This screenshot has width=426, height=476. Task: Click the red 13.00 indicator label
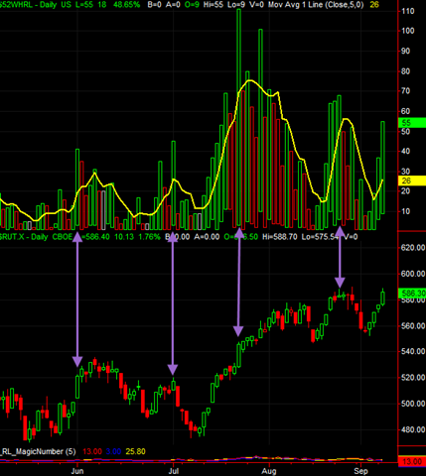click(x=411, y=461)
